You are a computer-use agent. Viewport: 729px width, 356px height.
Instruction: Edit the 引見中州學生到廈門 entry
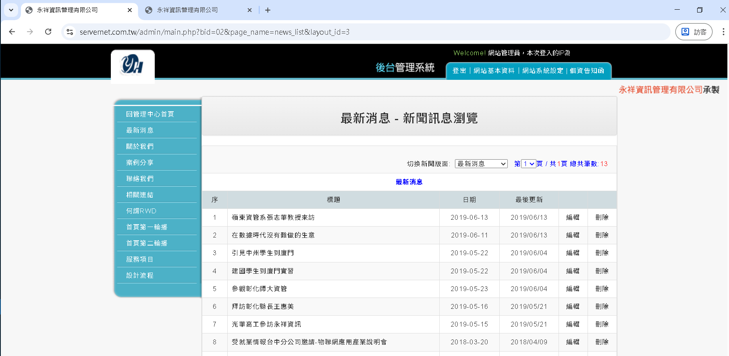click(x=573, y=253)
